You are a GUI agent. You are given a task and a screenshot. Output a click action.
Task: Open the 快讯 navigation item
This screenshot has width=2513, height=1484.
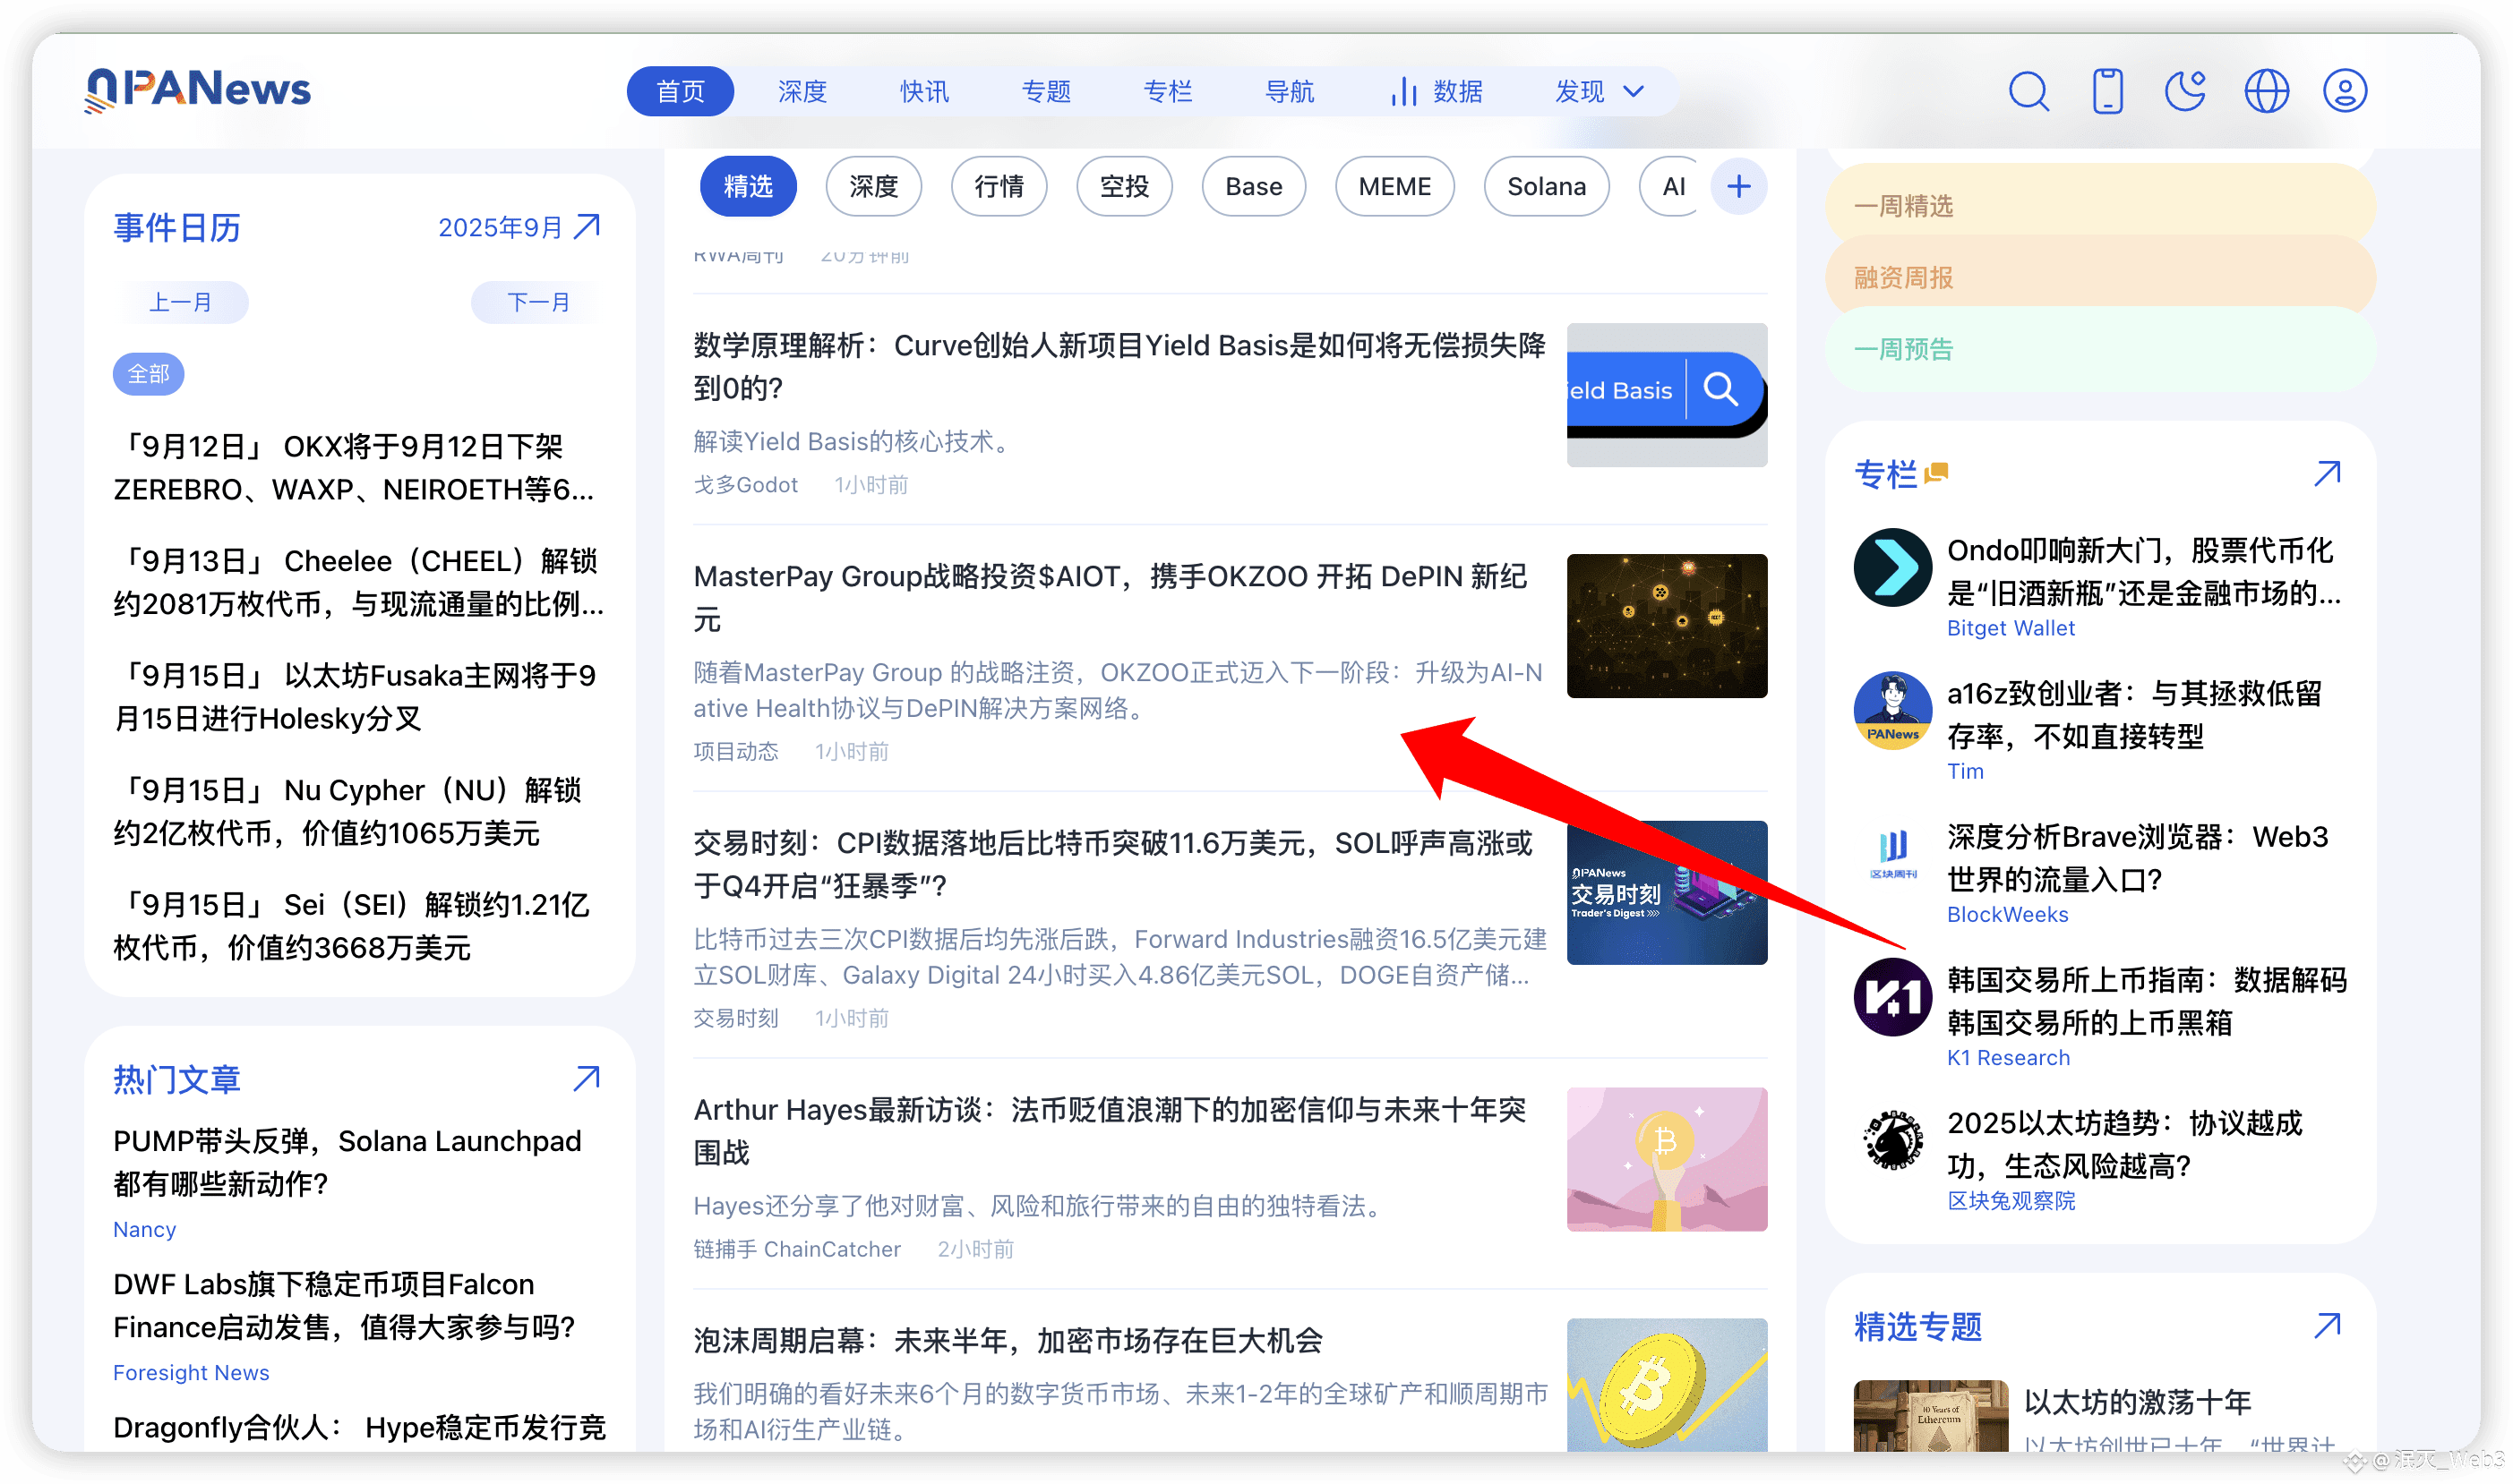click(x=924, y=91)
